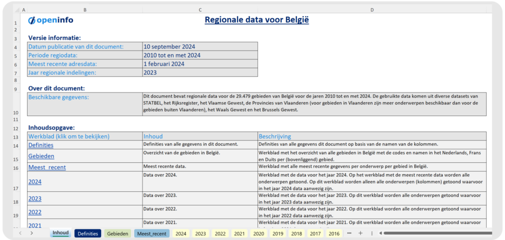Click previous sheet navigation arrow
The image size is (505, 240).
click(x=20, y=233)
